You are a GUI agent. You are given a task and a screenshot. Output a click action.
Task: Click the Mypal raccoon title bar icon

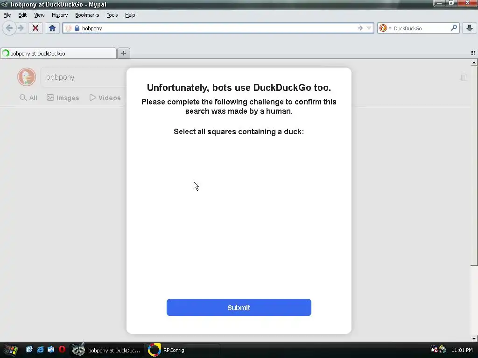(x=5, y=4)
